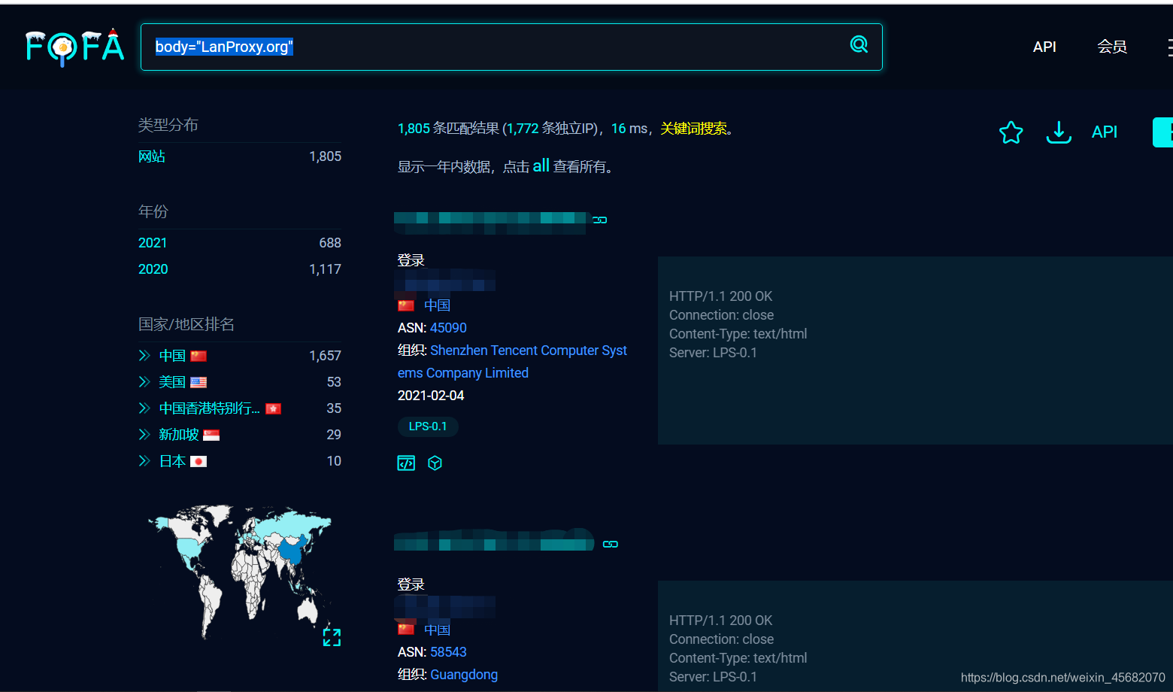1173x692 pixels.
Task: Click the 2021-02-04 date text
Action: (431, 396)
